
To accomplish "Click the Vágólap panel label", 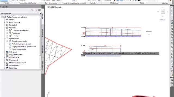I will coord(165,3).
